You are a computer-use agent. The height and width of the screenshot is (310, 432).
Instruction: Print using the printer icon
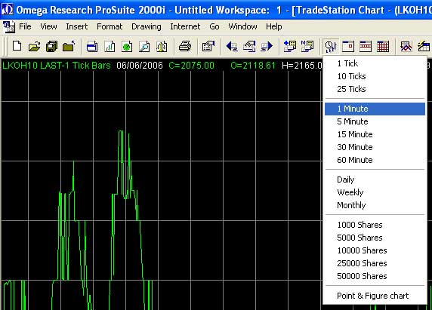[x=185, y=46]
